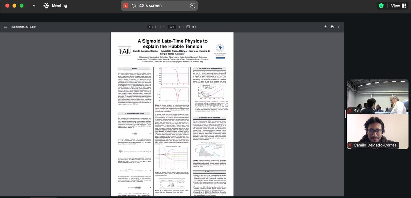Print the PDF document
Image resolution: width=411 pixels, height=198 pixels.
(x=332, y=27)
